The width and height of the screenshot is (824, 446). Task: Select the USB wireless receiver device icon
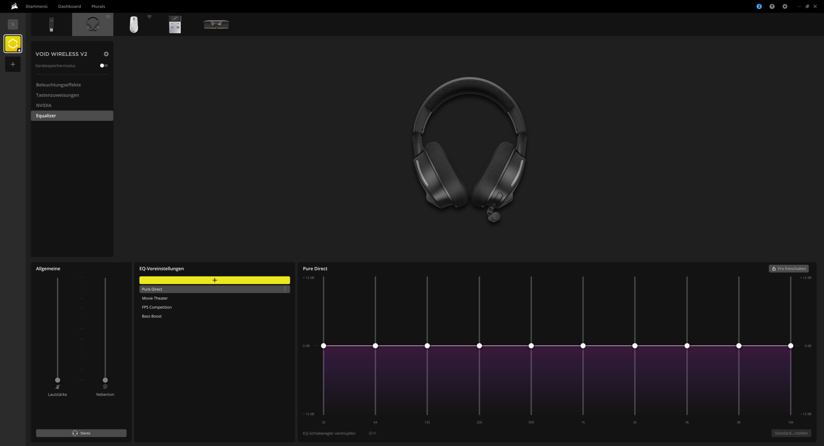(175, 24)
